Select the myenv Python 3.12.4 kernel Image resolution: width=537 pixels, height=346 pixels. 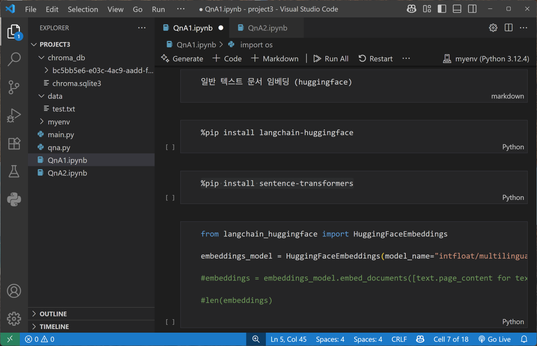click(486, 59)
